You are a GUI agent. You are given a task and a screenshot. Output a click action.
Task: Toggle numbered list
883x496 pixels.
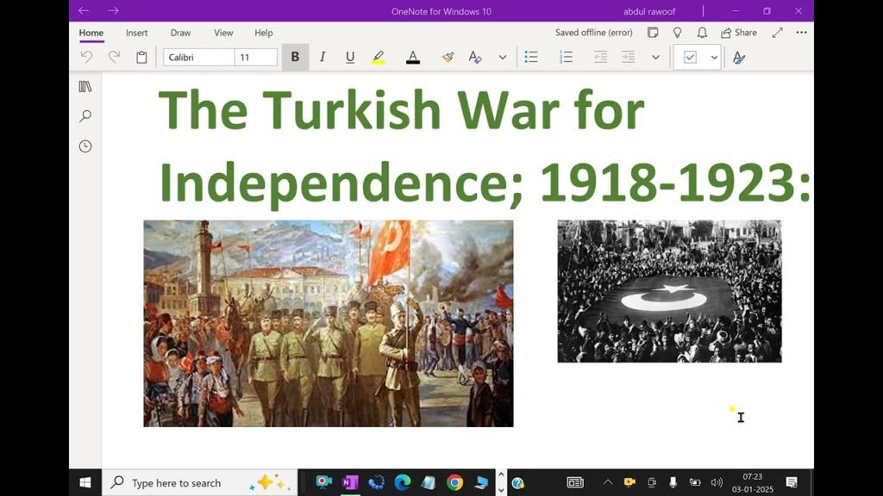coord(566,57)
